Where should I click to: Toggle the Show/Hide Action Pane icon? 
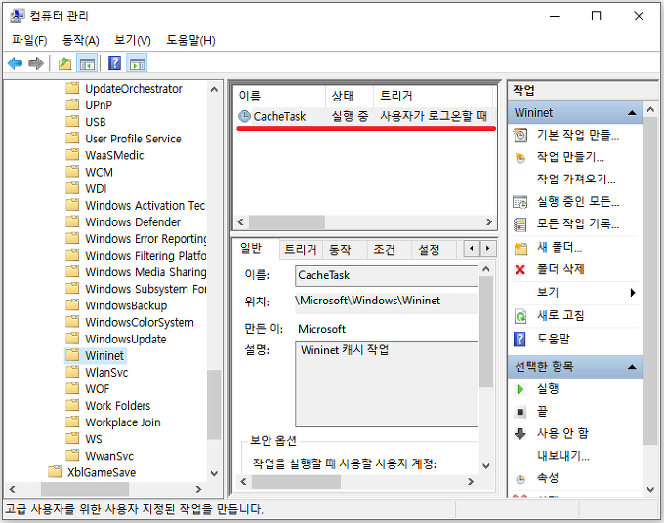pyautogui.click(x=138, y=63)
